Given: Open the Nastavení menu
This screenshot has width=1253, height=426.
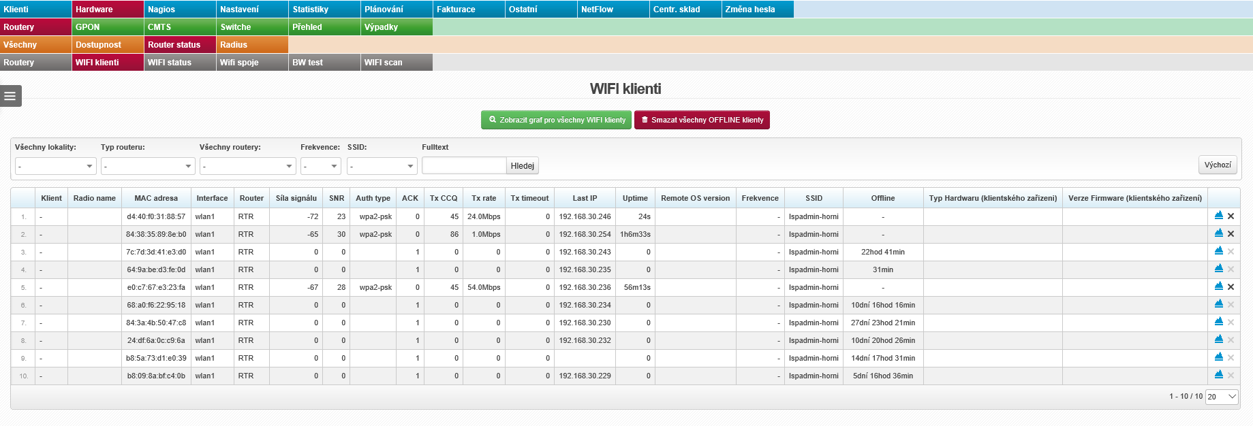Looking at the screenshot, I should [x=252, y=10].
